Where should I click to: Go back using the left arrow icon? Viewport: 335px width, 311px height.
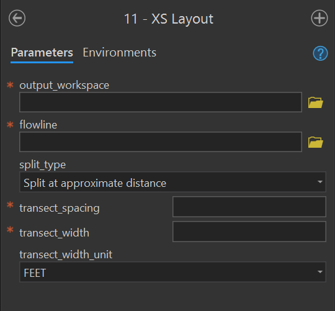(17, 18)
